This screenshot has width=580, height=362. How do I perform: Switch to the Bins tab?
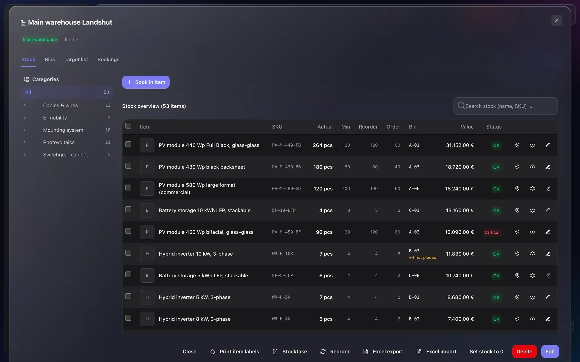[x=50, y=59]
